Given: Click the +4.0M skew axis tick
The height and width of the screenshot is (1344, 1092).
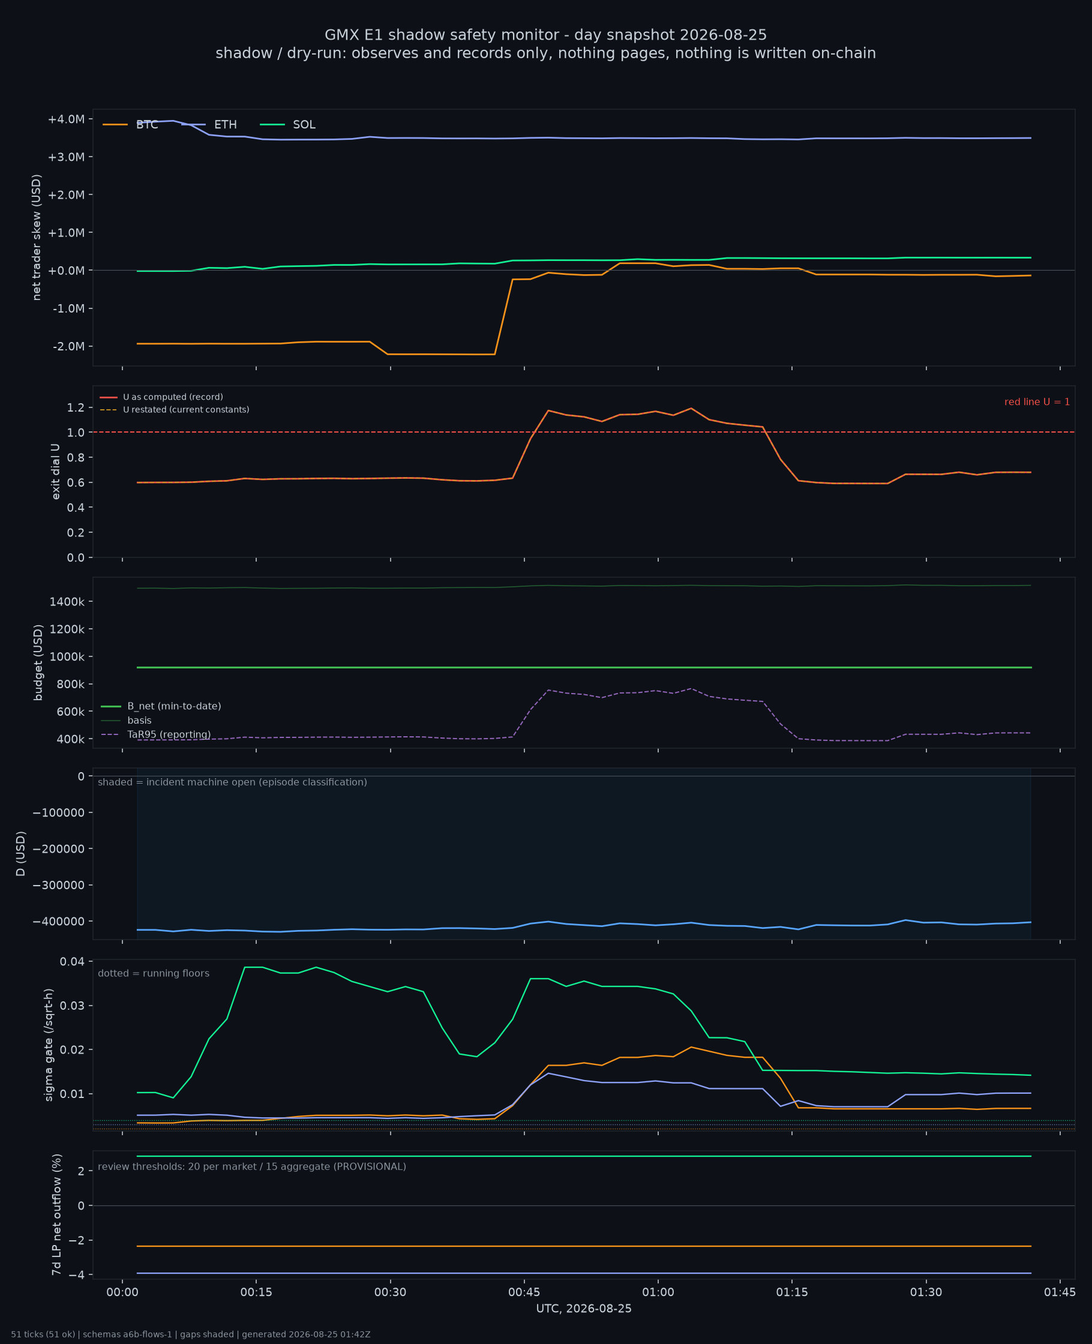Looking at the screenshot, I should pos(66,119).
